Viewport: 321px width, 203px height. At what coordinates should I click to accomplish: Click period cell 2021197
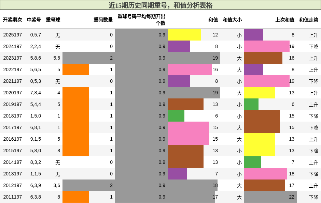click(13, 81)
